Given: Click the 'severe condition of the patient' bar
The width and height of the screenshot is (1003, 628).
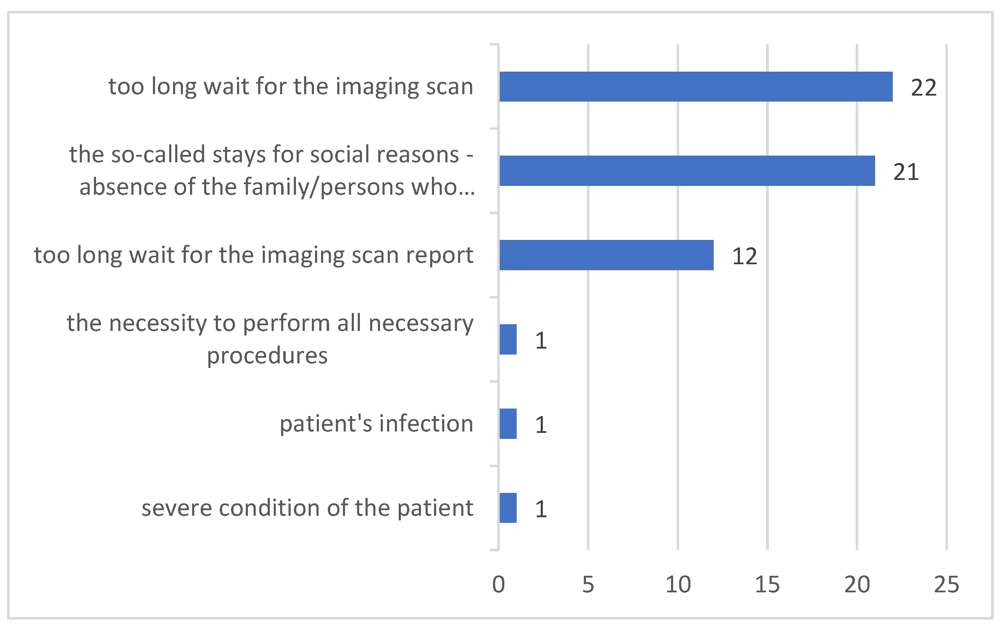Looking at the screenshot, I should pos(508,508).
